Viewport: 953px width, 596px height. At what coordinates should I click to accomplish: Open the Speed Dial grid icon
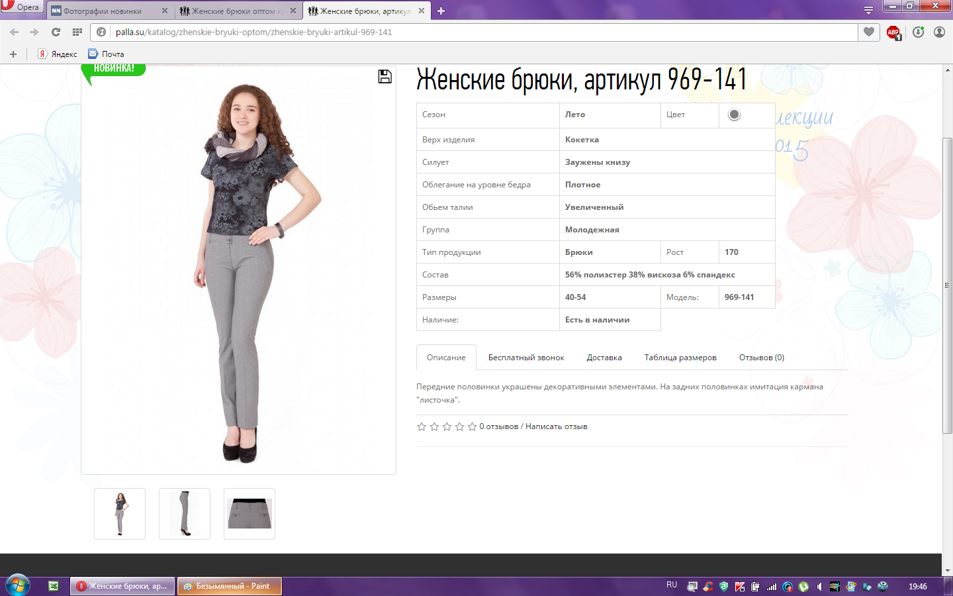(x=77, y=32)
